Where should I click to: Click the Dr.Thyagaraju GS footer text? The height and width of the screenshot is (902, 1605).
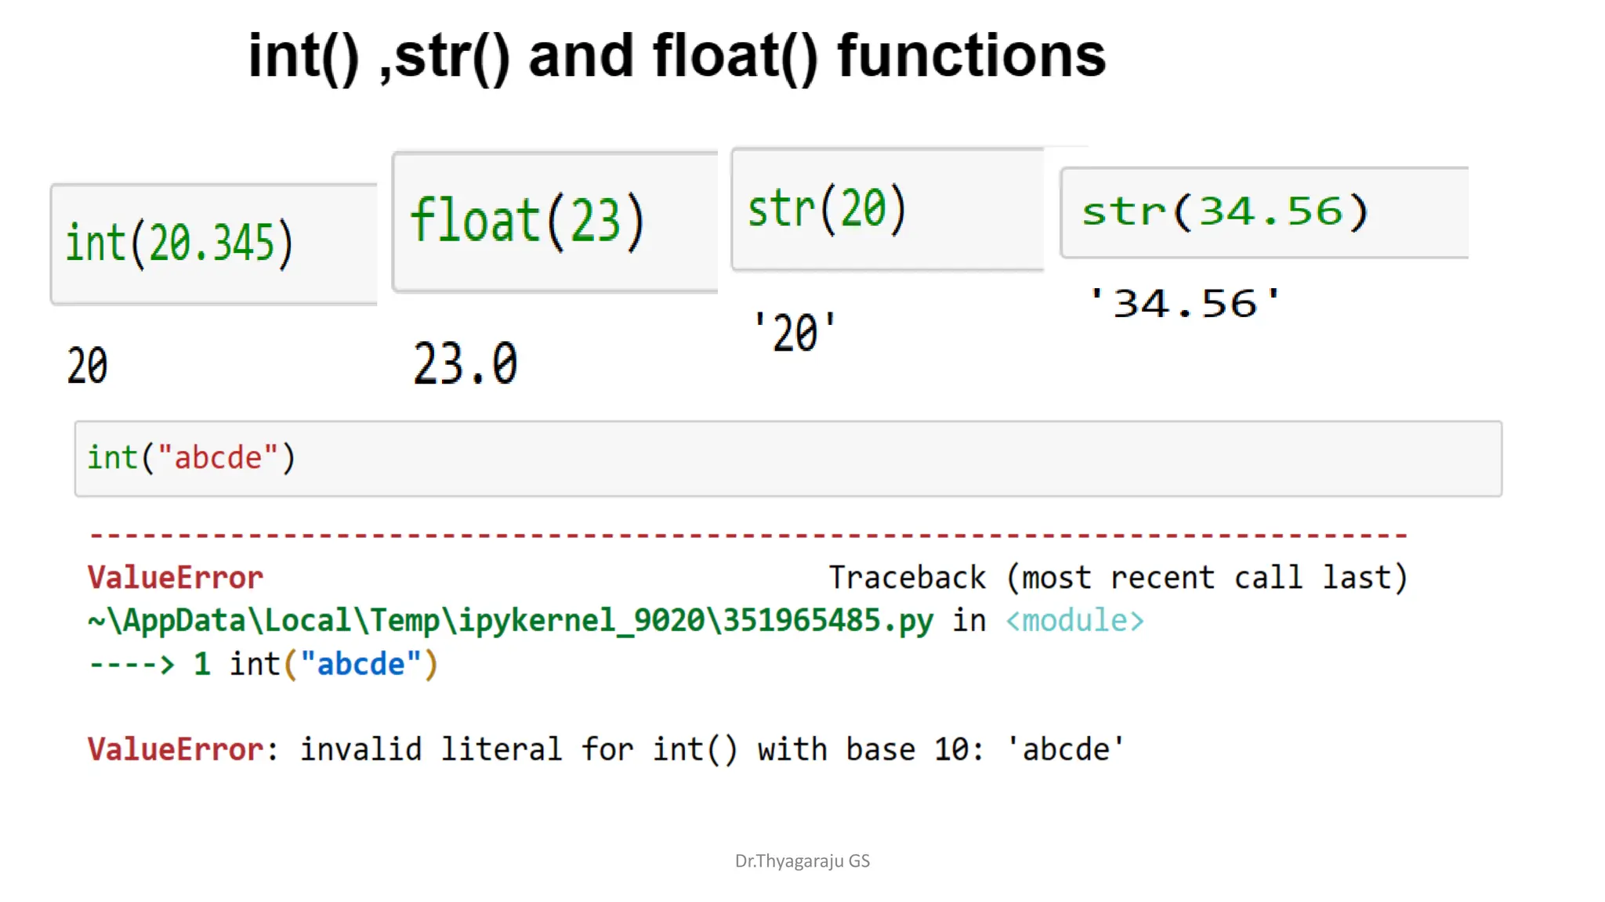[x=802, y=861]
